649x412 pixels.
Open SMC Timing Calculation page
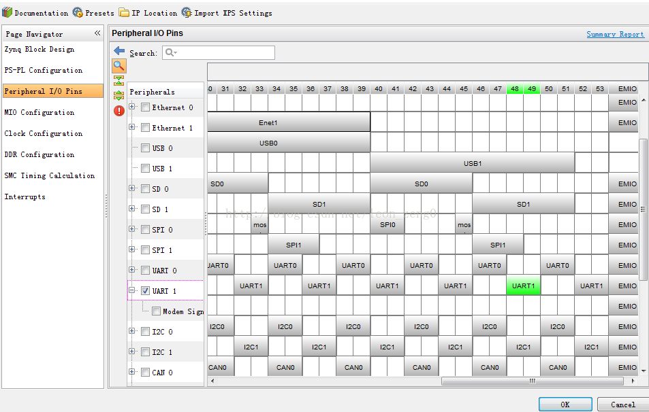(x=50, y=175)
